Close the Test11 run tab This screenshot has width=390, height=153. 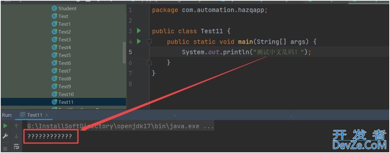point(47,115)
